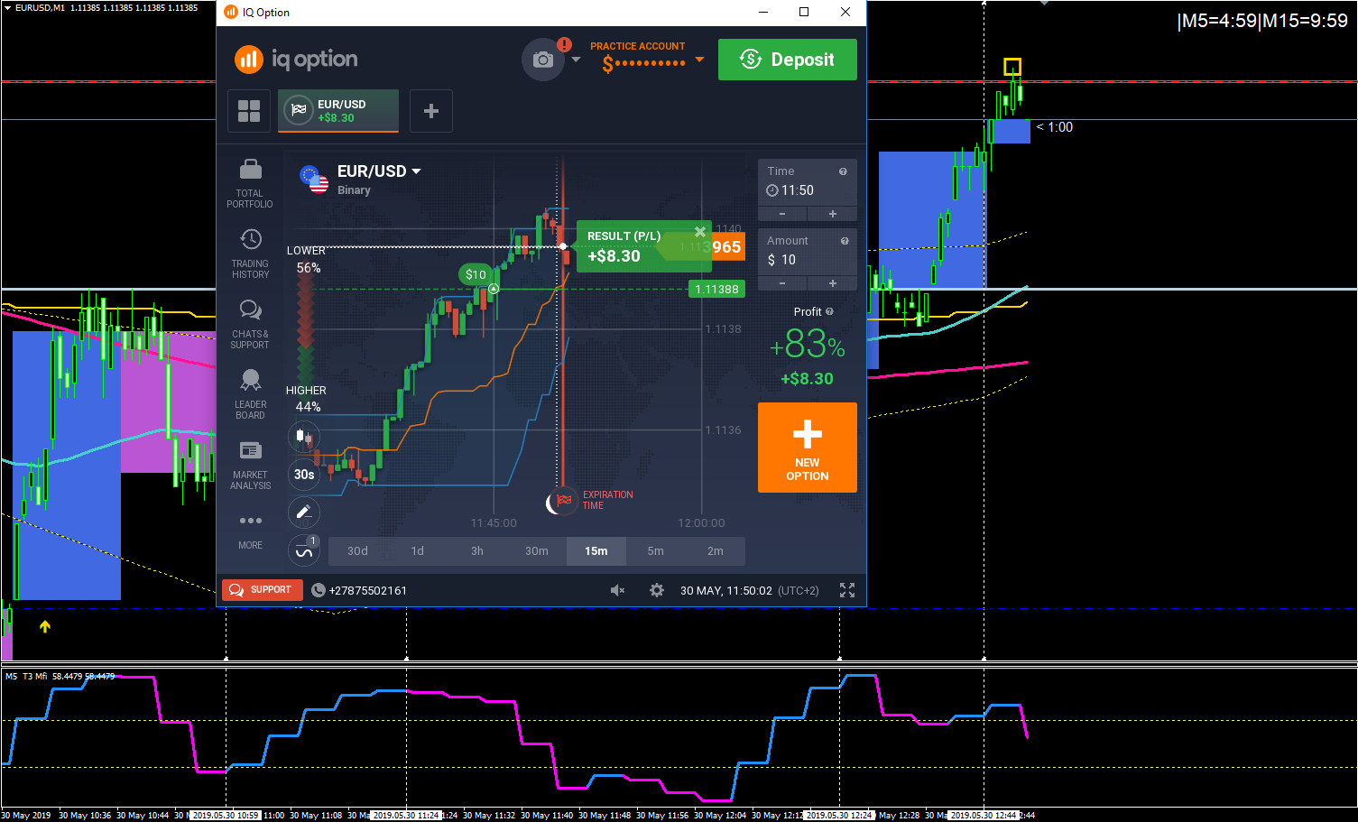Click the '< 1:00' countdown label in MetaTrader
Screen dimensions: 1358x822
1055,127
